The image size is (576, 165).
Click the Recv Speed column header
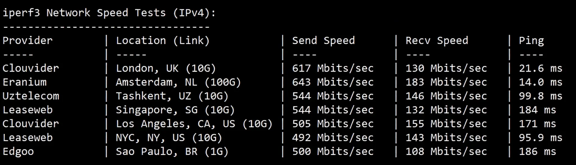pos(437,41)
